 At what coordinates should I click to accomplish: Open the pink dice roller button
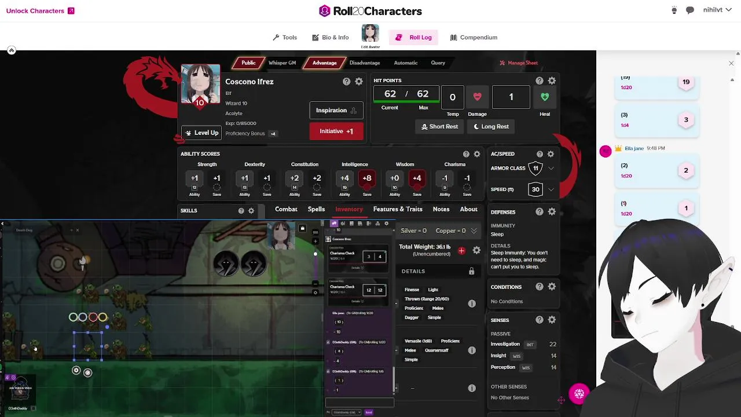[579, 394]
